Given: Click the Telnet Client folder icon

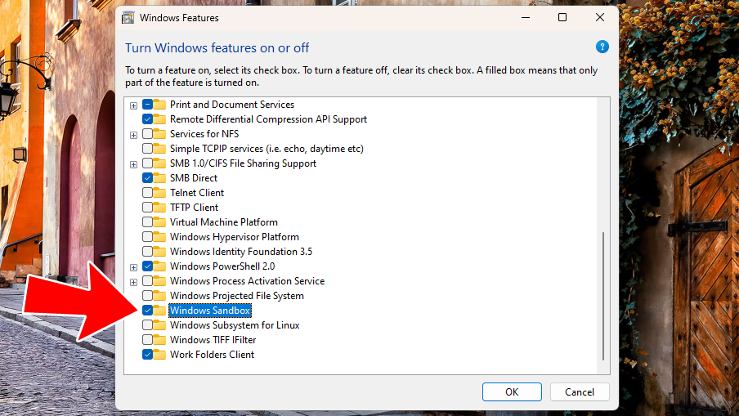Looking at the screenshot, I should pyautogui.click(x=159, y=193).
